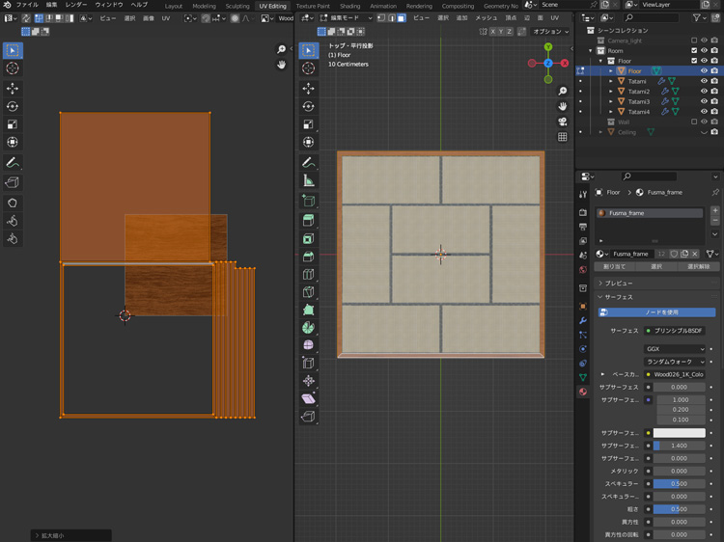This screenshot has width=724, height=542.
Task: Hide Tatami2 object in viewport
Action: pos(704,92)
